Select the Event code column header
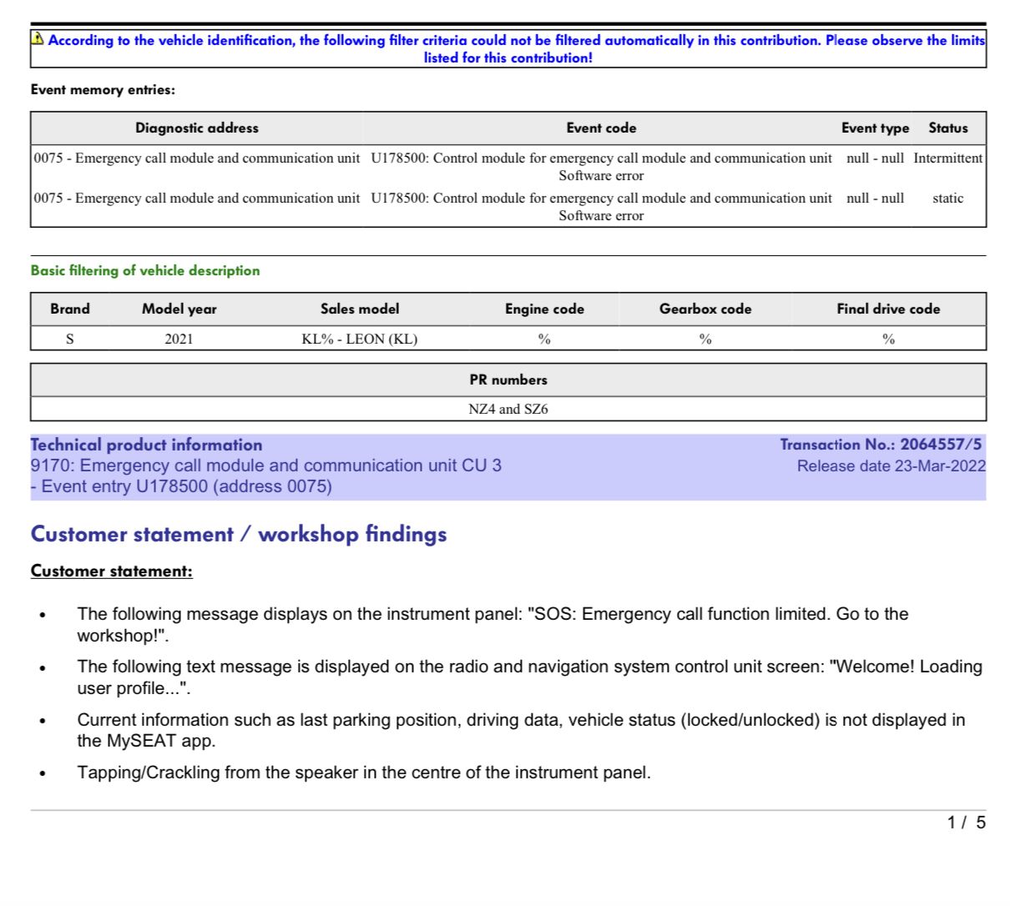 [x=601, y=128]
